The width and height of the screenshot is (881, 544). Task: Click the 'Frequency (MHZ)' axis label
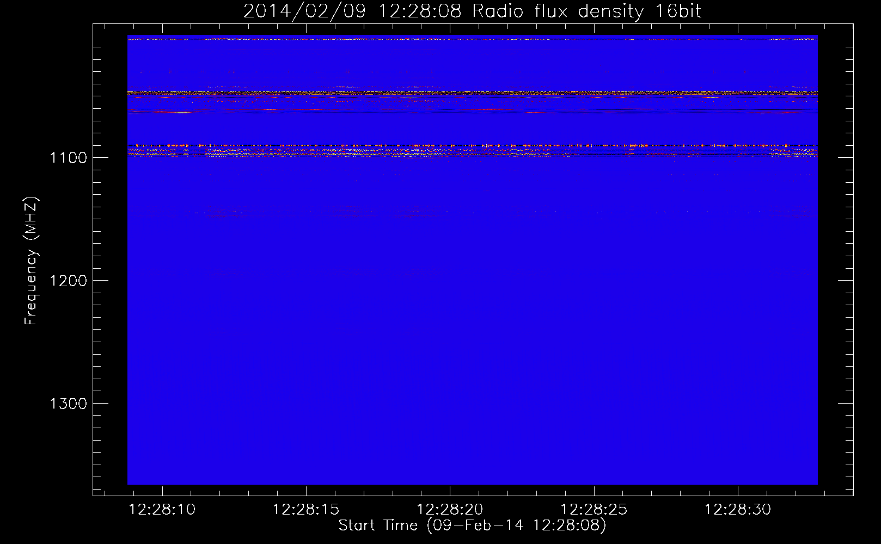(x=32, y=261)
